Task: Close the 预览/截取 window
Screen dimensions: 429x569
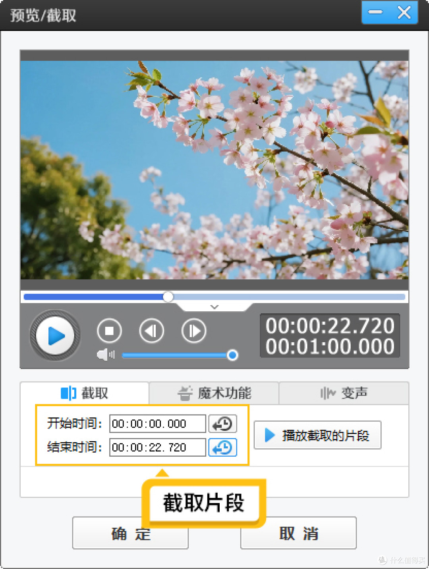Action: click(x=404, y=12)
